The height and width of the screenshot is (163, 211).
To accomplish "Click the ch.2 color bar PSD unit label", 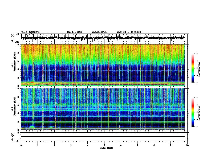I will pos(200,113).
